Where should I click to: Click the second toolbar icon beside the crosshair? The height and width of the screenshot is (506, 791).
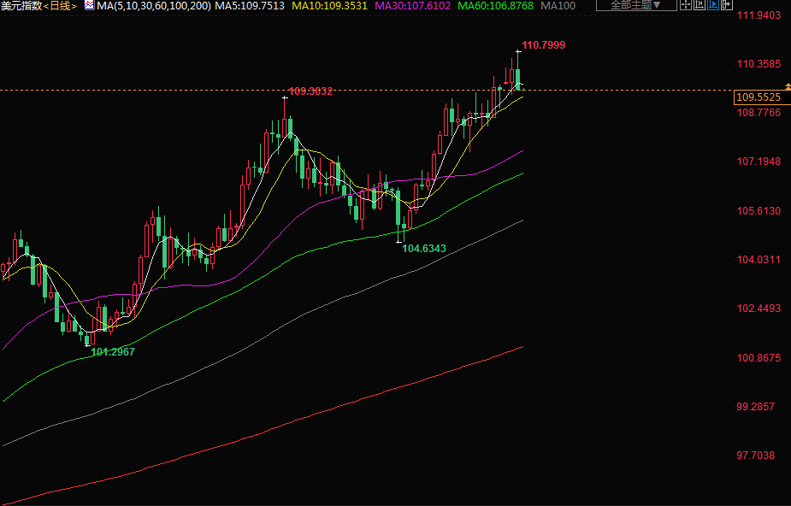pyautogui.click(x=700, y=5)
